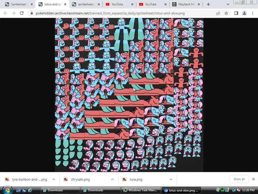Minimize the Chrome window
Screen dimensions: 258x194
(x=237, y=2)
